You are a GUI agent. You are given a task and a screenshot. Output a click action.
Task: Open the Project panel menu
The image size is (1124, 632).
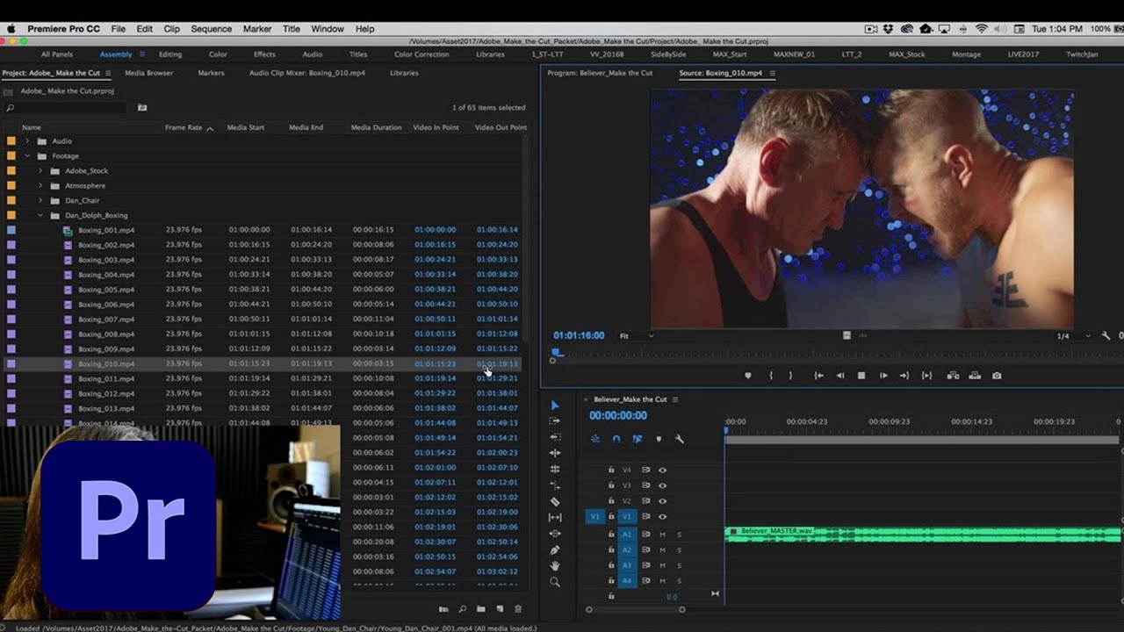pos(108,73)
